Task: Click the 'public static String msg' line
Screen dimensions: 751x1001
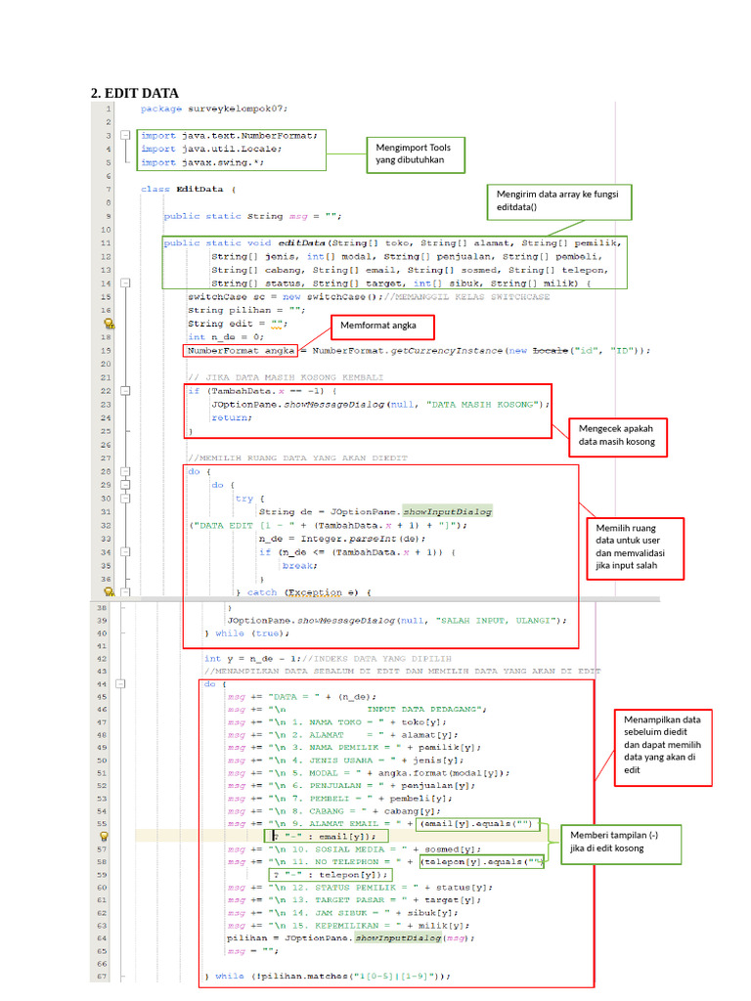Action: 253,216
